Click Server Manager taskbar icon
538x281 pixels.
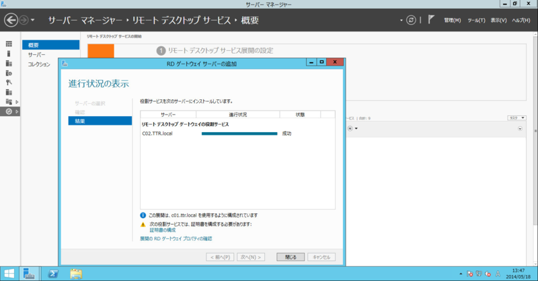(29, 274)
